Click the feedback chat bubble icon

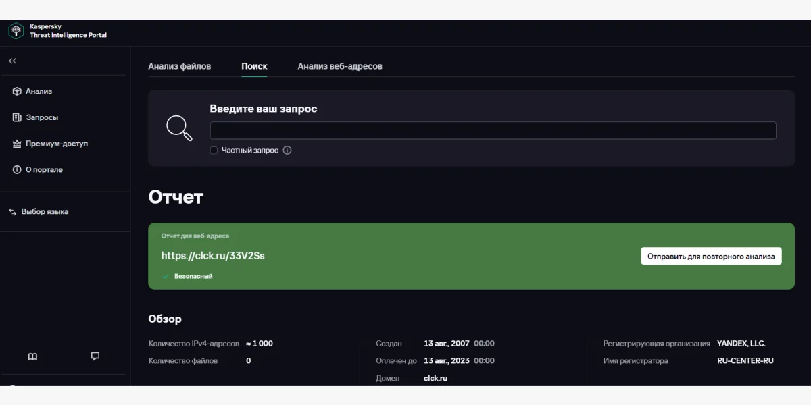(95, 356)
